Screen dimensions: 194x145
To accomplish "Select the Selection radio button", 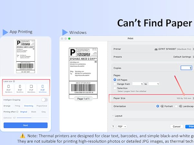I will click(115, 88).
